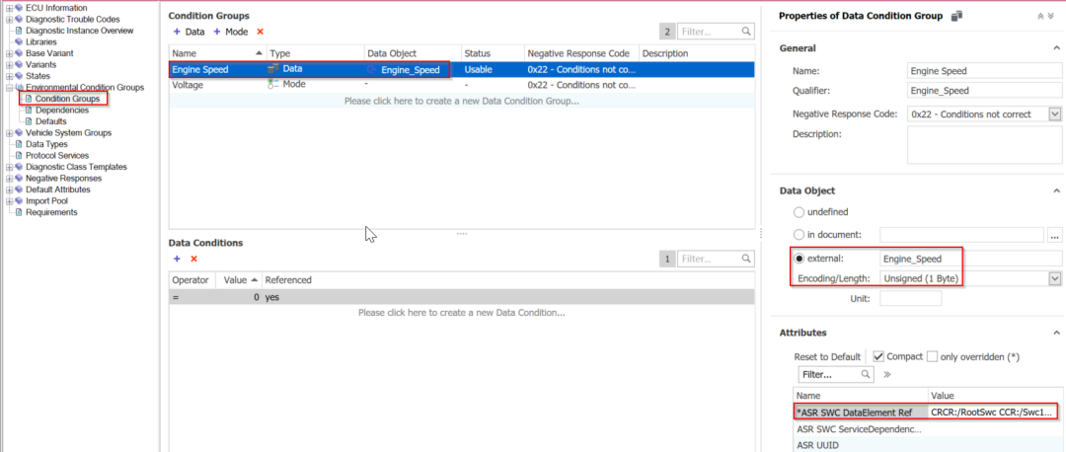This screenshot has height=452, width=1066.
Task: Add a new data condition
Action: click(177, 259)
